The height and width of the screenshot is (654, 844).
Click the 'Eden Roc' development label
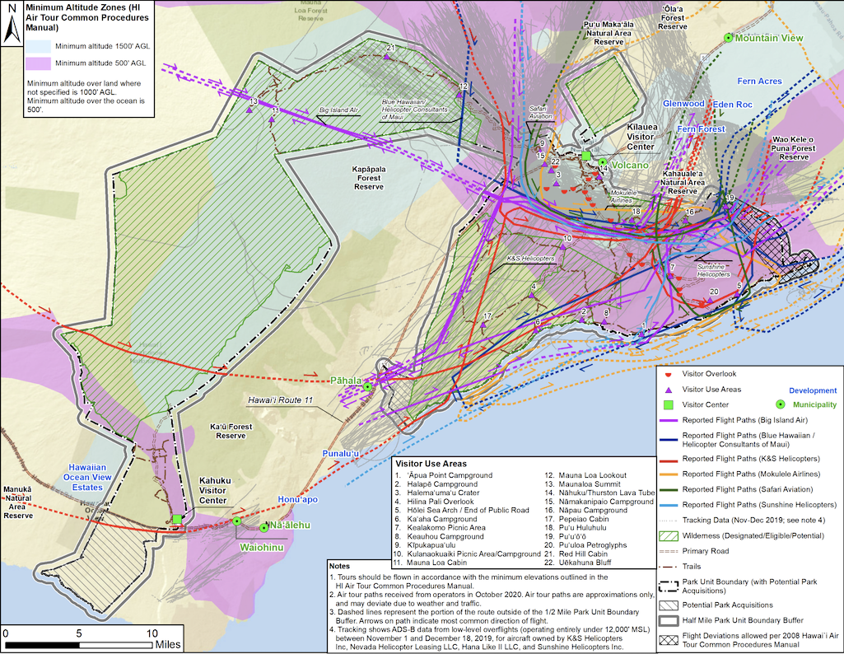[x=733, y=105]
